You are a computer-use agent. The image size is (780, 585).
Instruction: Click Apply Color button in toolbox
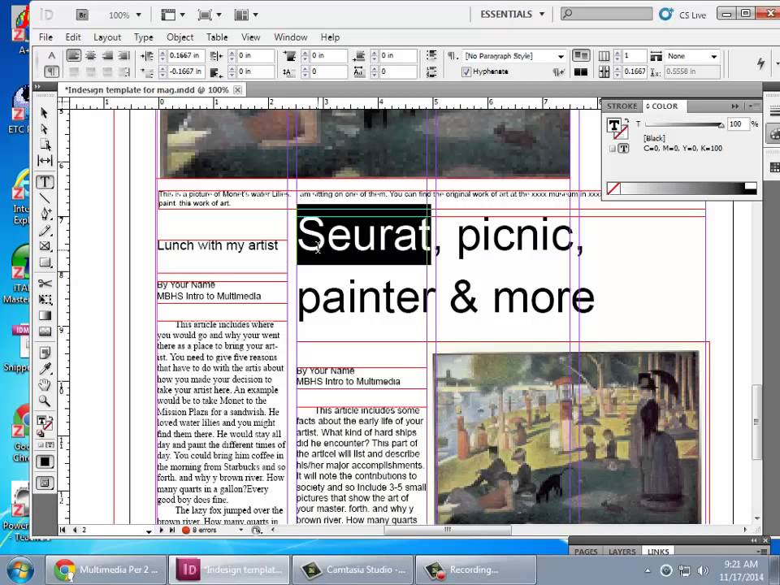click(44, 461)
